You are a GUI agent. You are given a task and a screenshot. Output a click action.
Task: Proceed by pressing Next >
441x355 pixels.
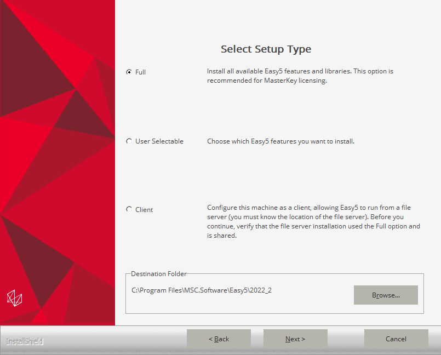[x=295, y=339]
